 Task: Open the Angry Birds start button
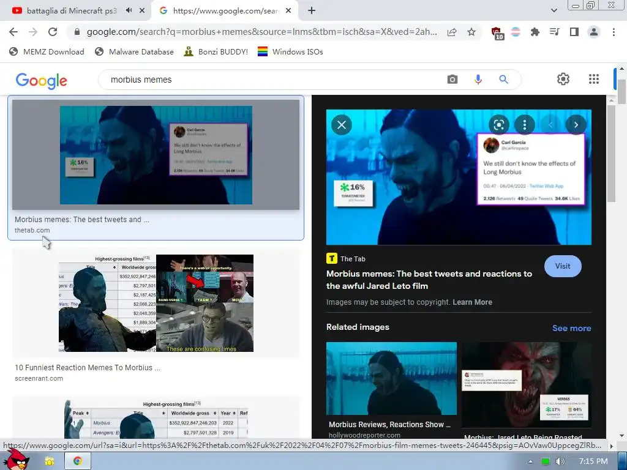(16, 460)
